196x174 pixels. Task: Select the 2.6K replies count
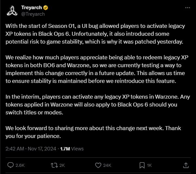point(20,165)
